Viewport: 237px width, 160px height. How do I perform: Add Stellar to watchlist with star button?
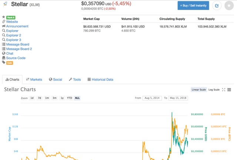point(229,6)
